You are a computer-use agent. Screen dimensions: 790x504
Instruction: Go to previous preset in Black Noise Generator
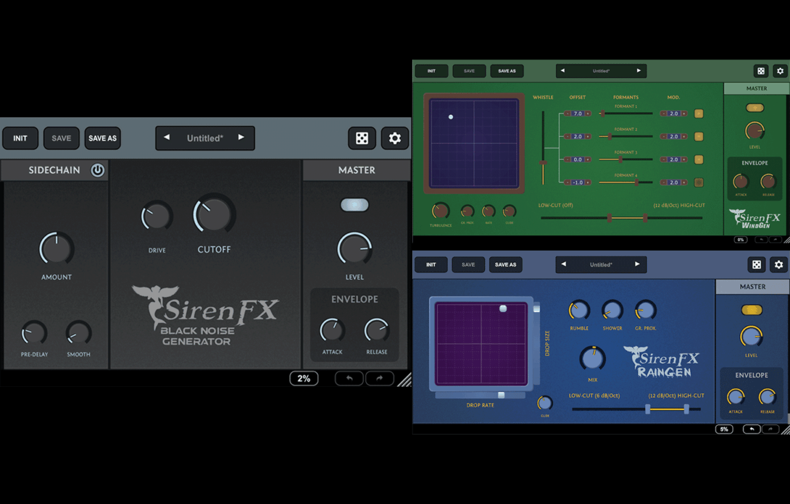(x=167, y=138)
